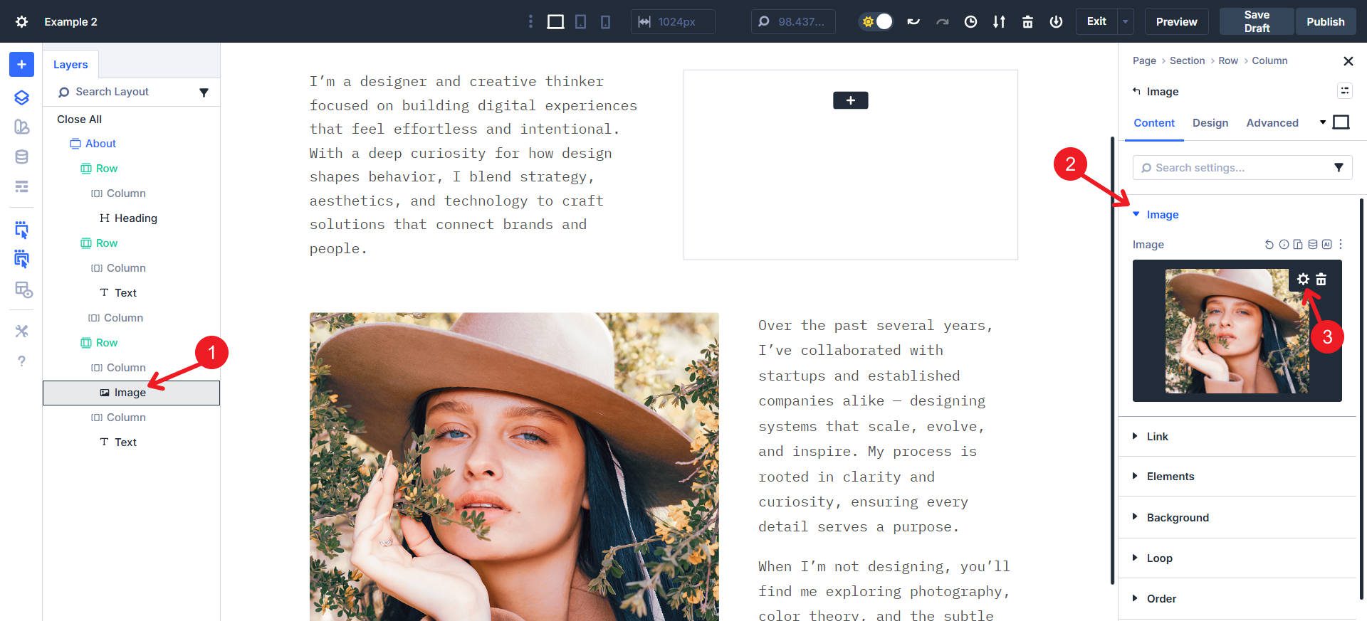This screenshot has height=621, width=1367.
Task: Click the redo arrow in top bar
Action: [942, 22]
